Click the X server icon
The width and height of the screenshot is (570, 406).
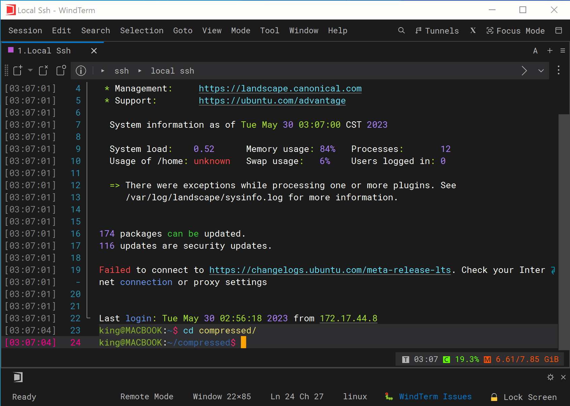tap(473, 31)
